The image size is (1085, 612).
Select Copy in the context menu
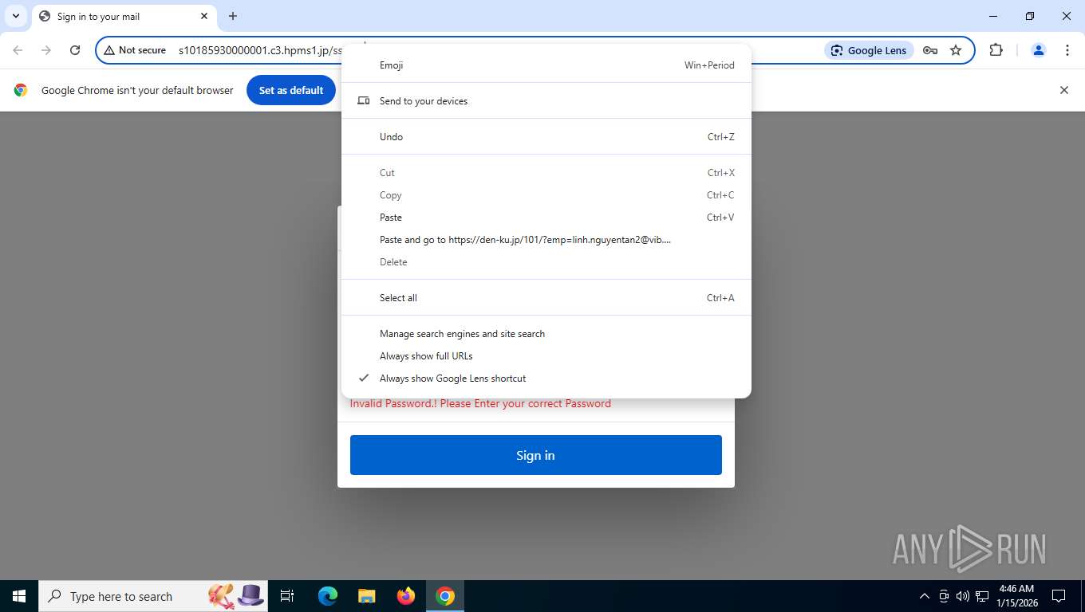click(x=546, y=195)
